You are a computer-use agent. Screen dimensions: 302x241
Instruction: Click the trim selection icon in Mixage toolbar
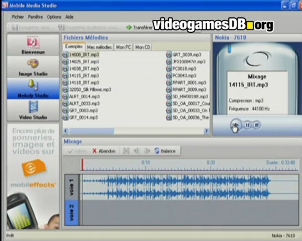(126, 151)
